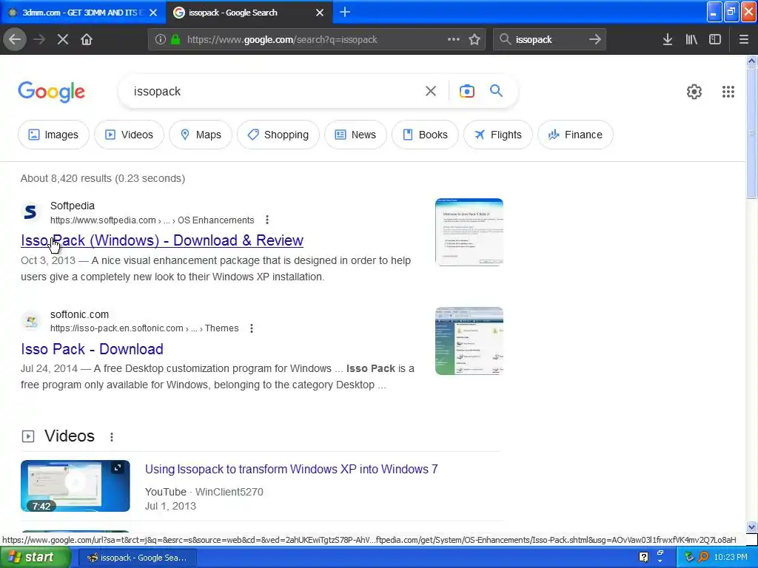Open the Softpedia result thumbnail
This screenshot has width=758, height=568.
pyautogui.click(x=469, y=231)
